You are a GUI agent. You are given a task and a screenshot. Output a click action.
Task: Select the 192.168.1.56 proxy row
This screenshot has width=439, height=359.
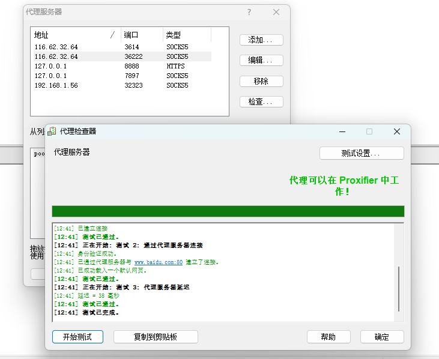click(x=123, y=85)
